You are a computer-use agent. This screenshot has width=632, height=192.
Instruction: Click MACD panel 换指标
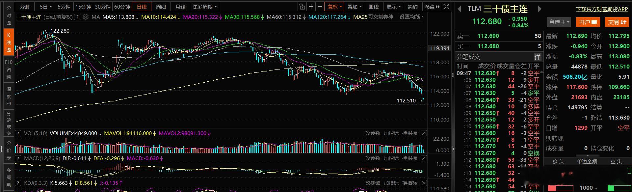pos(409,158)
